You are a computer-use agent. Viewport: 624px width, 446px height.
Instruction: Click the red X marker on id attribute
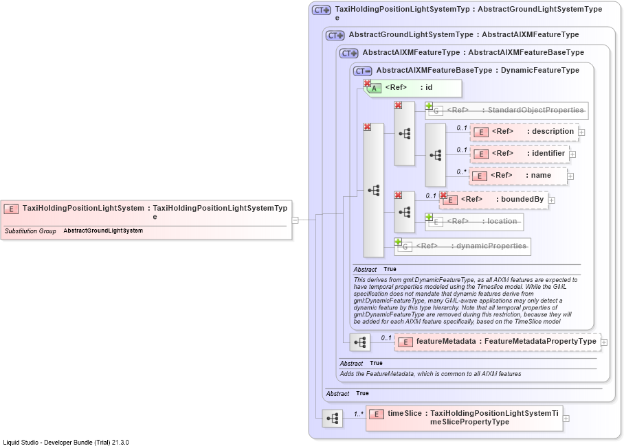coord(367,83)
